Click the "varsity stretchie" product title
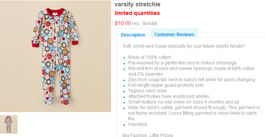Screen dimensions: 265x137 tap(138, 4)
